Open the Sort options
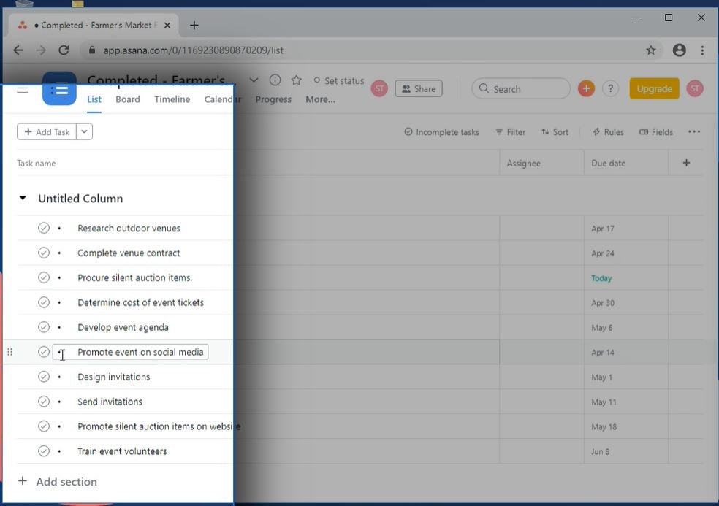 coord(555,132)
